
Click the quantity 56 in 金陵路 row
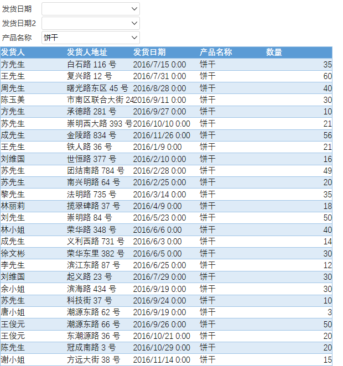click(x=328, y=135)
